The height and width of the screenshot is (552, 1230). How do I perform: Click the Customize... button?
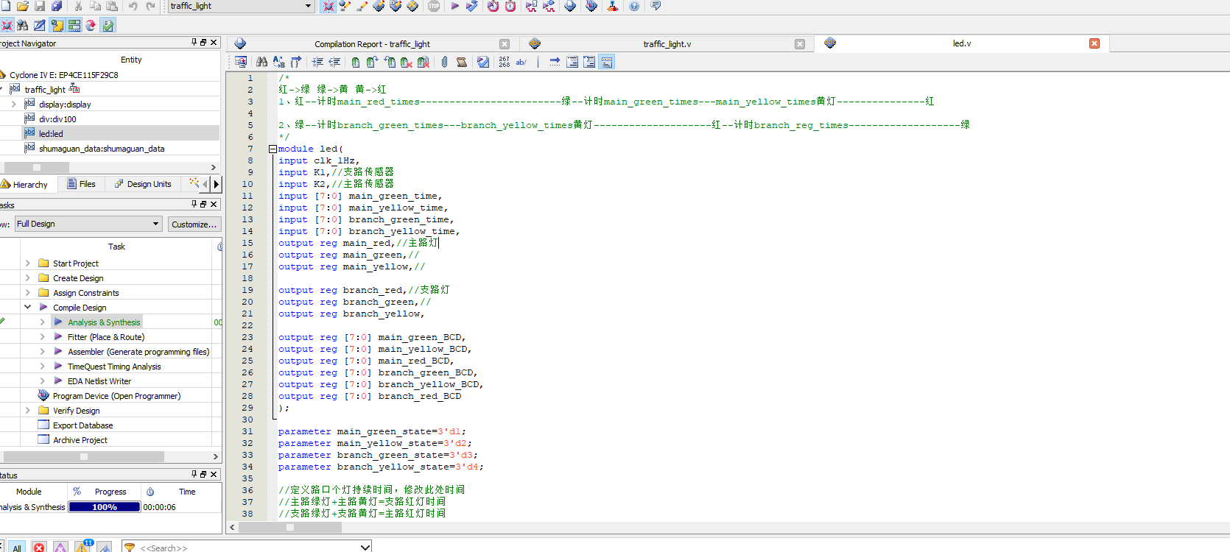194,224
